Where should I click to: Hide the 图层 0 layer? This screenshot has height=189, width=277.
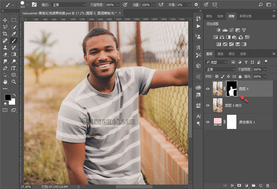pyautogui.click(x=208, y=89)
